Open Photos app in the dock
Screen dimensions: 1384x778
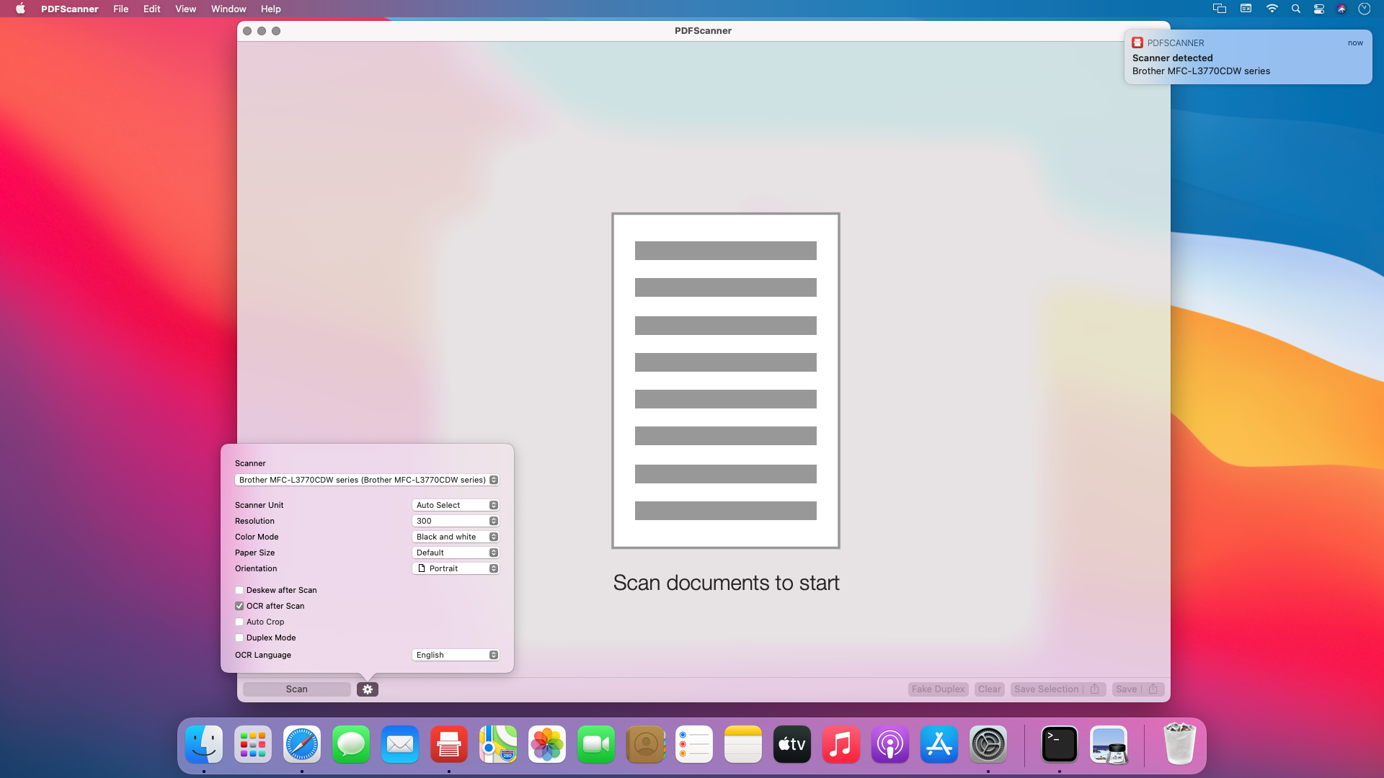pyautogui.click(x=547, y=744)
